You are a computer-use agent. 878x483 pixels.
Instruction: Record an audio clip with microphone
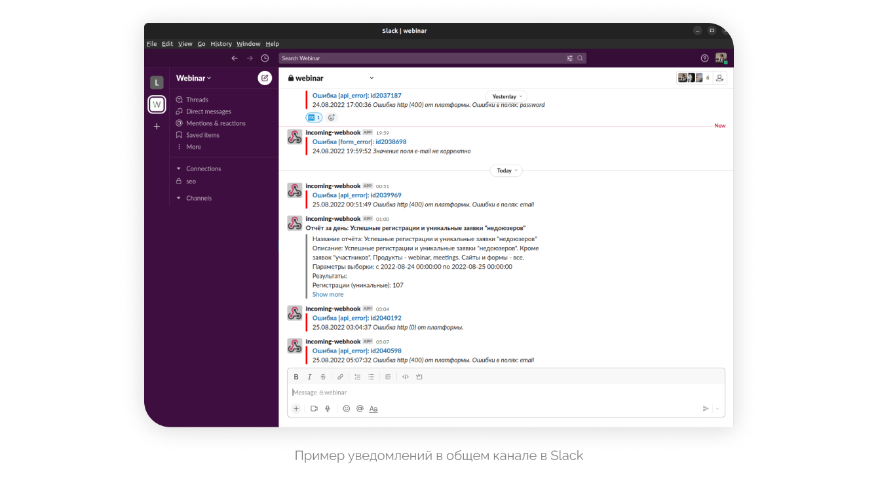click(x=328, y=408)
